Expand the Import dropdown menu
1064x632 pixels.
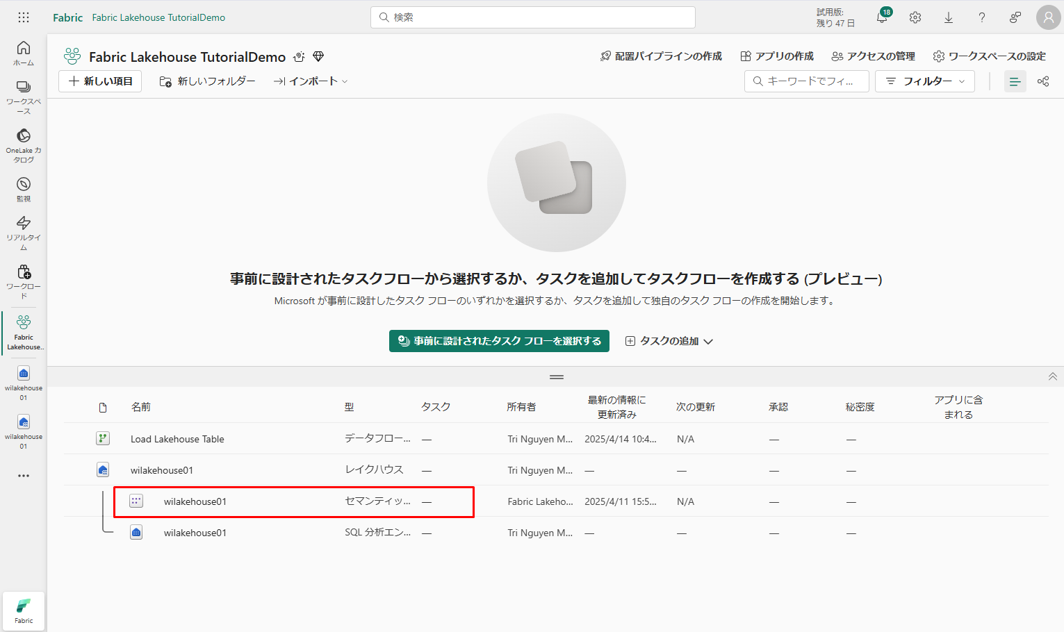311,81
